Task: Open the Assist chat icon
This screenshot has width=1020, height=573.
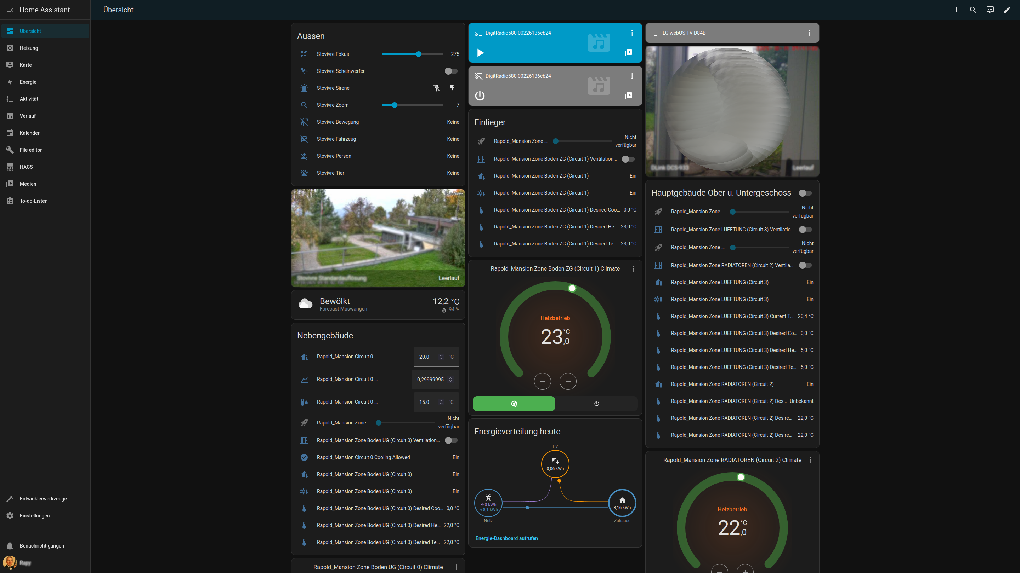Action: click(x=990, y=10)
